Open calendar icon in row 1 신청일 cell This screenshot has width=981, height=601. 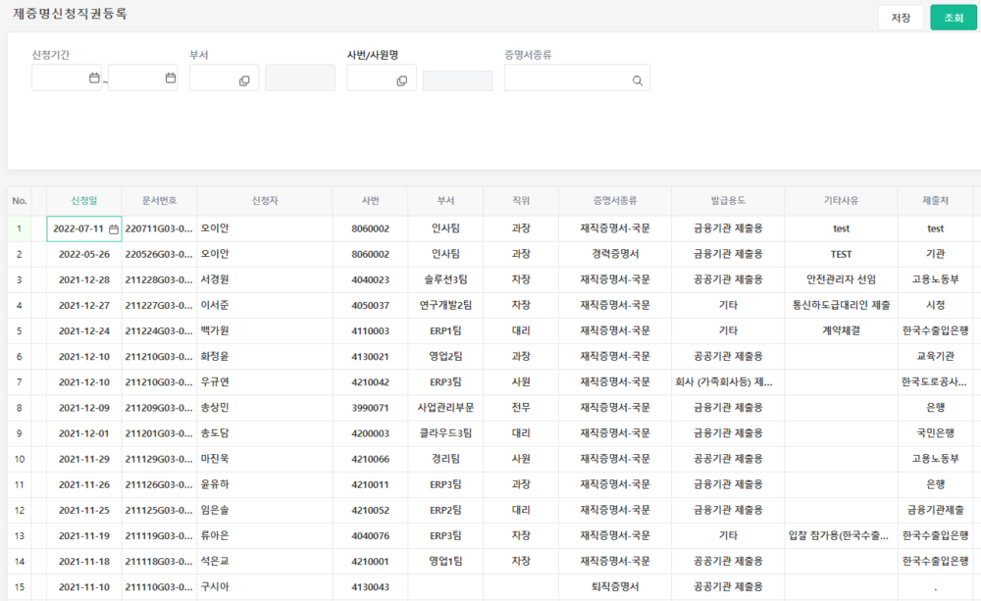pyautogui.click(x=113, y=228)
